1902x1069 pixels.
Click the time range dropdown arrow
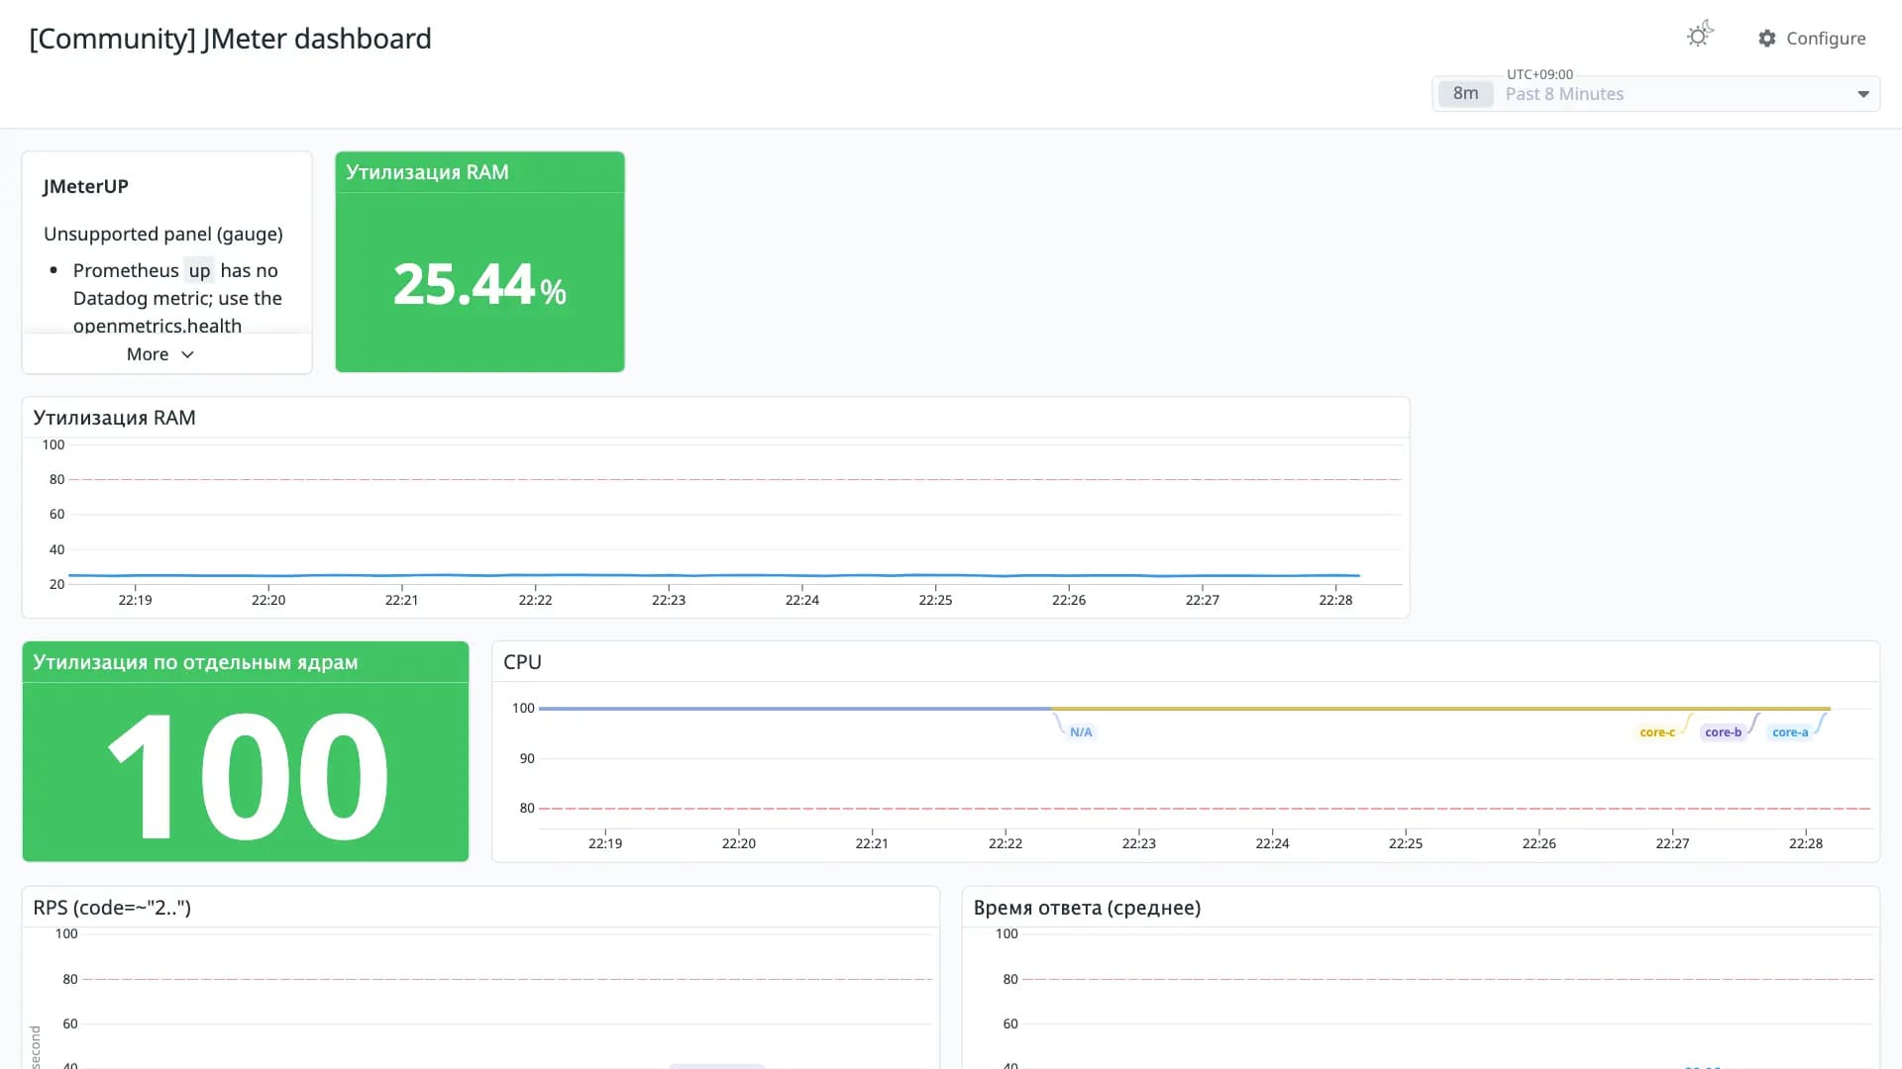click(1862, 94)
